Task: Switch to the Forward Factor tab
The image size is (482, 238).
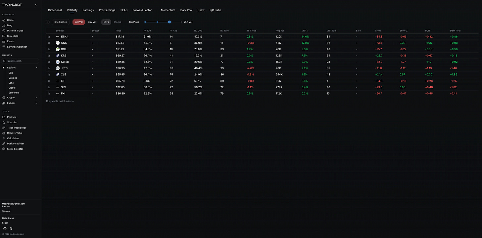Action: tap(142, 10)
